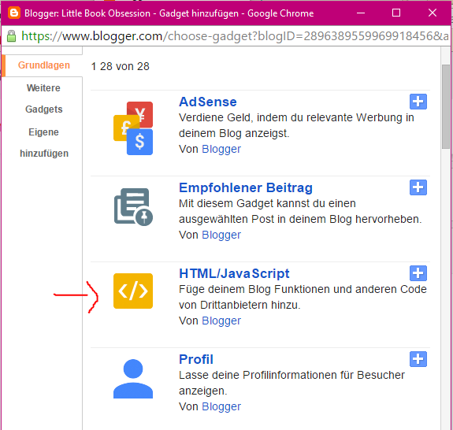The image size is (453, 430).
Task: Open the AdSense gadget title link
Action: 208,102
